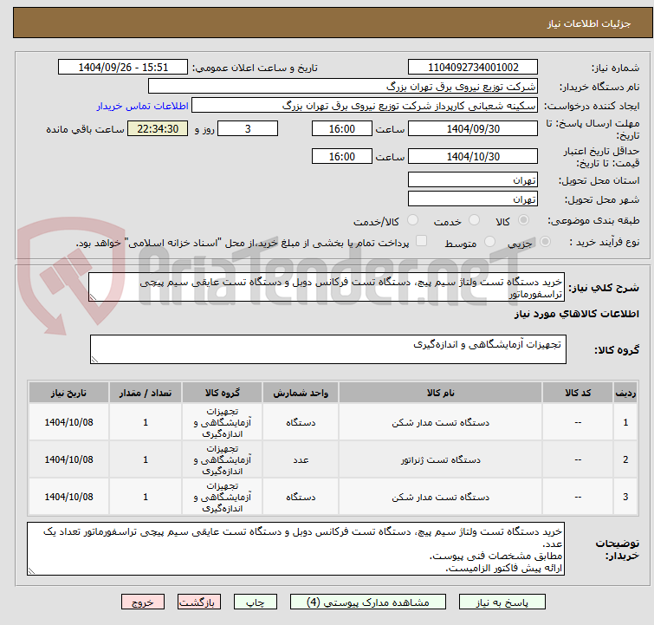Click row 2 need date 1404/10/08
The height and width of the screenshot is (625, 654).
point(68,459)
